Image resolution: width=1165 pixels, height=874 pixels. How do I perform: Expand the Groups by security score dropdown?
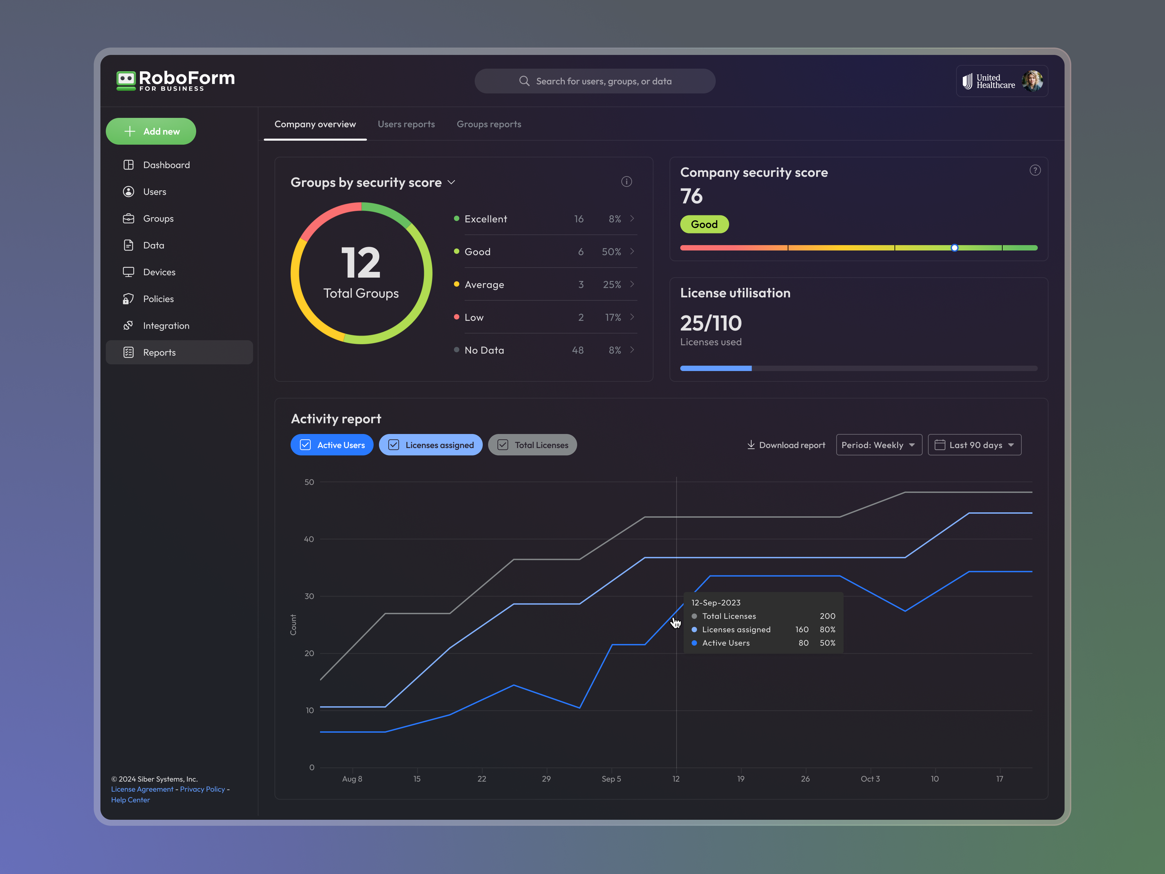[451, 182]
